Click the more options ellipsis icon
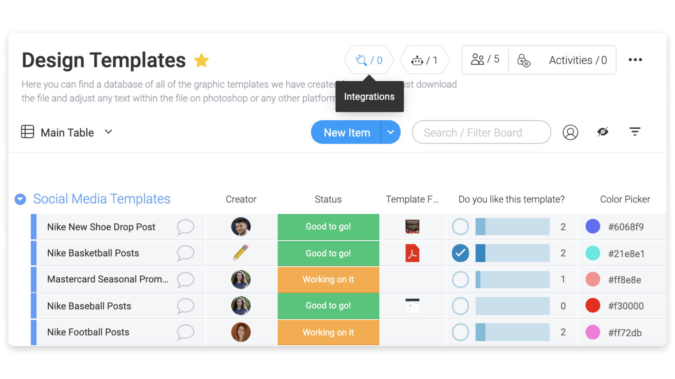 point(635,60)
